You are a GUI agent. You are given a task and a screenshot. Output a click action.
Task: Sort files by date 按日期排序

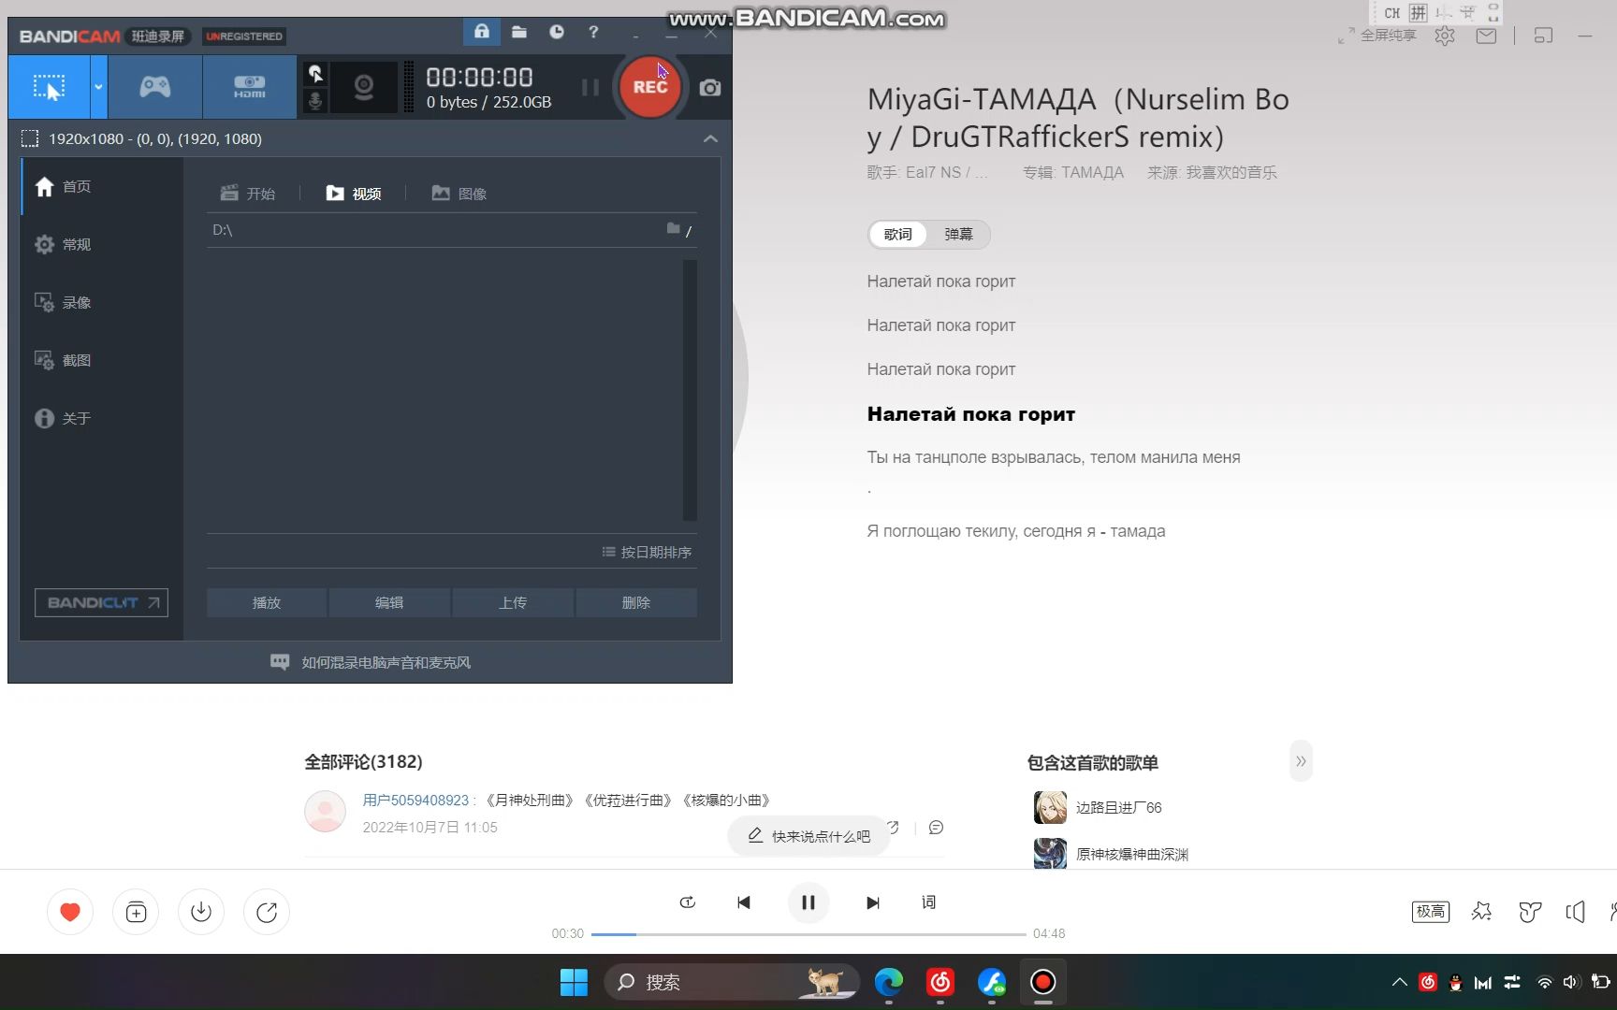coord(647,552)
